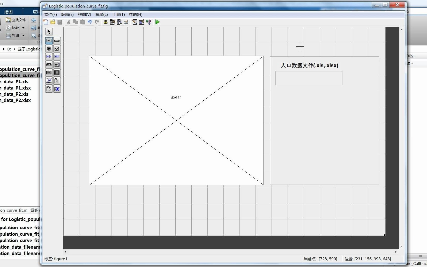Click the horizontal scrollbar right arrow
The height and width of the screenshot is (267, 427).
pos(396,252)
